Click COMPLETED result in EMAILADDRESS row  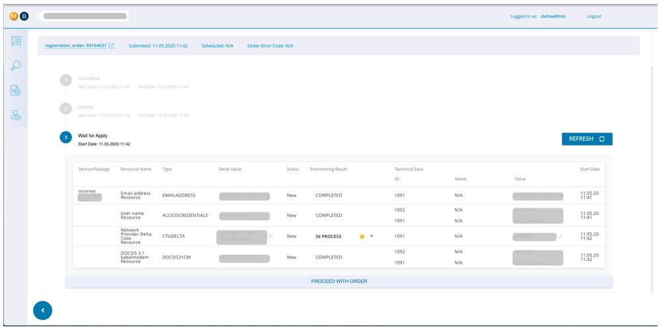click(329, 196)
